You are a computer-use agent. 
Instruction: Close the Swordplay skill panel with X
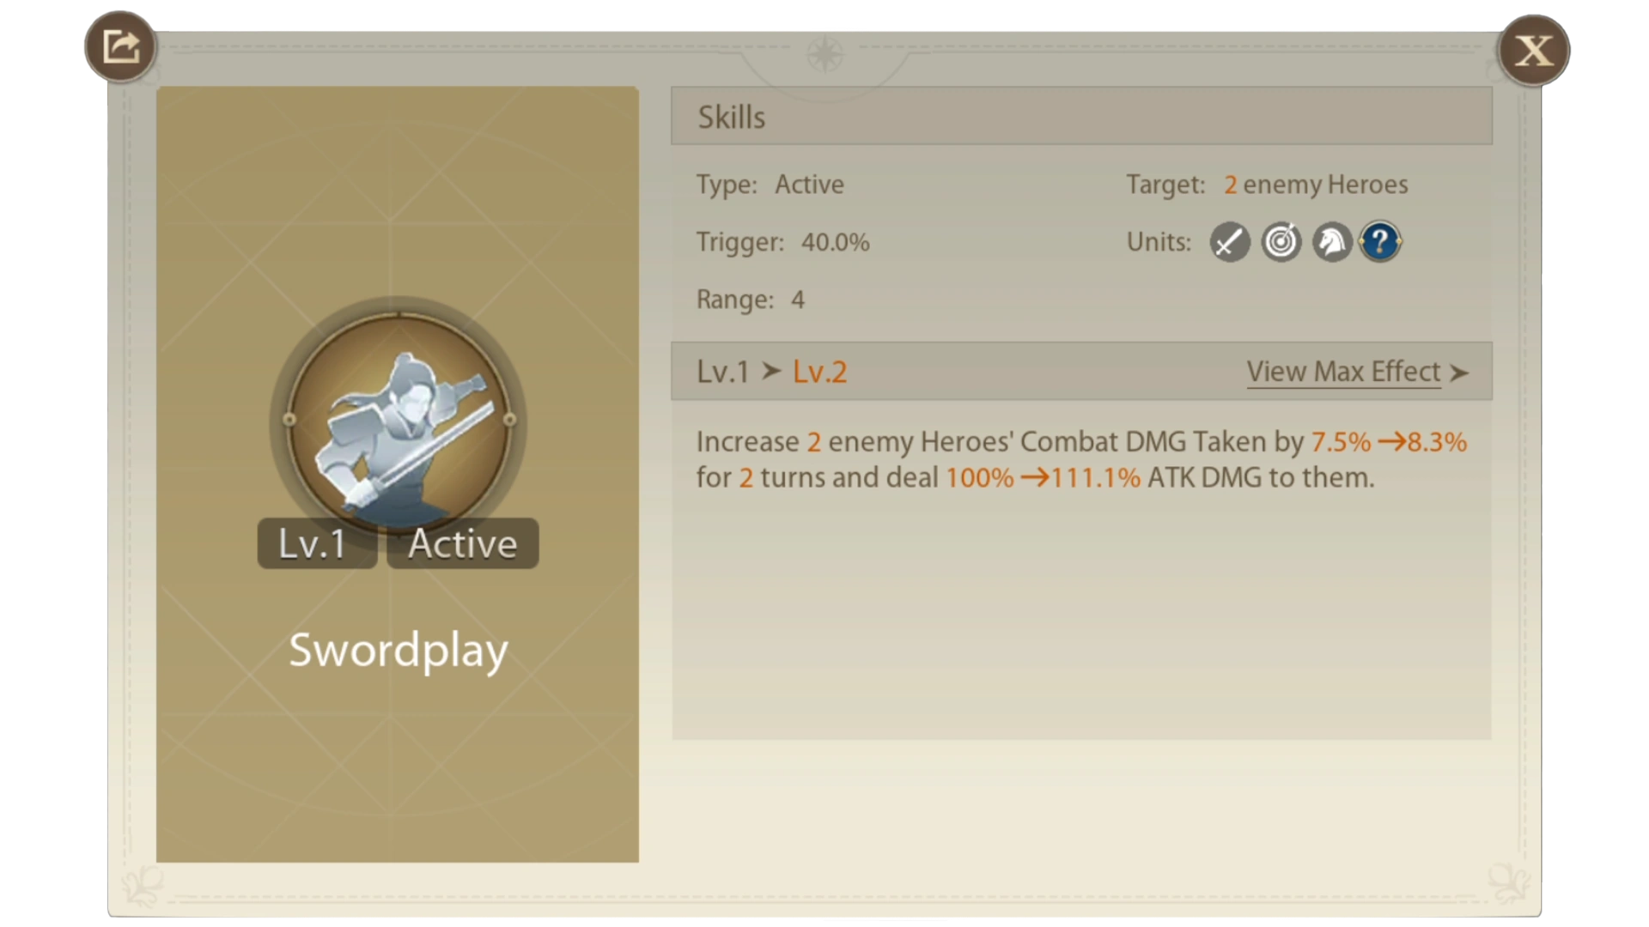[x=1534, y=50]
